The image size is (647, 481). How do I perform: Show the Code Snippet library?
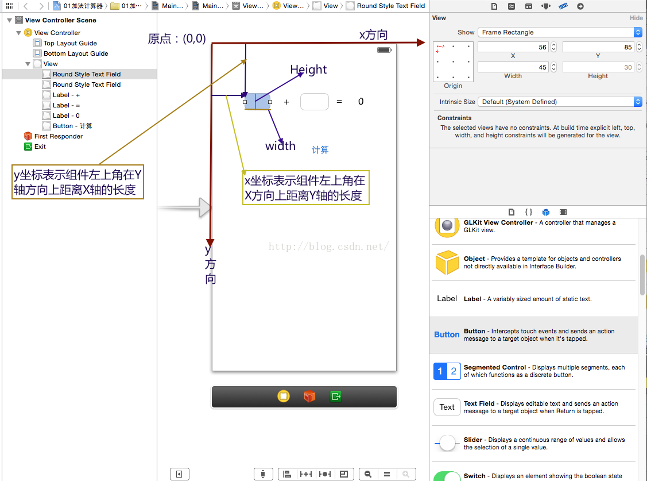pos(529,212)
